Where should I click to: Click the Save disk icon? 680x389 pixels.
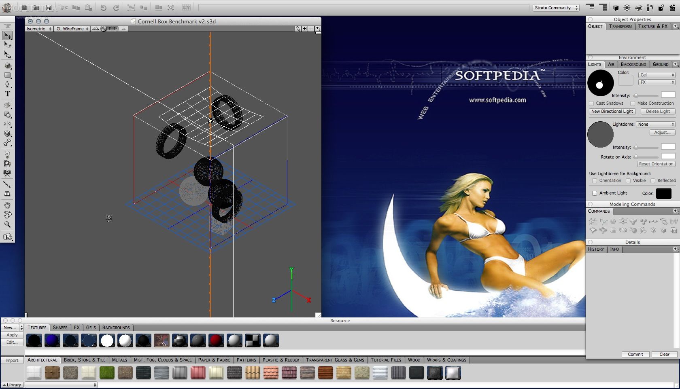pyautogui.click(x=49, y=8)
